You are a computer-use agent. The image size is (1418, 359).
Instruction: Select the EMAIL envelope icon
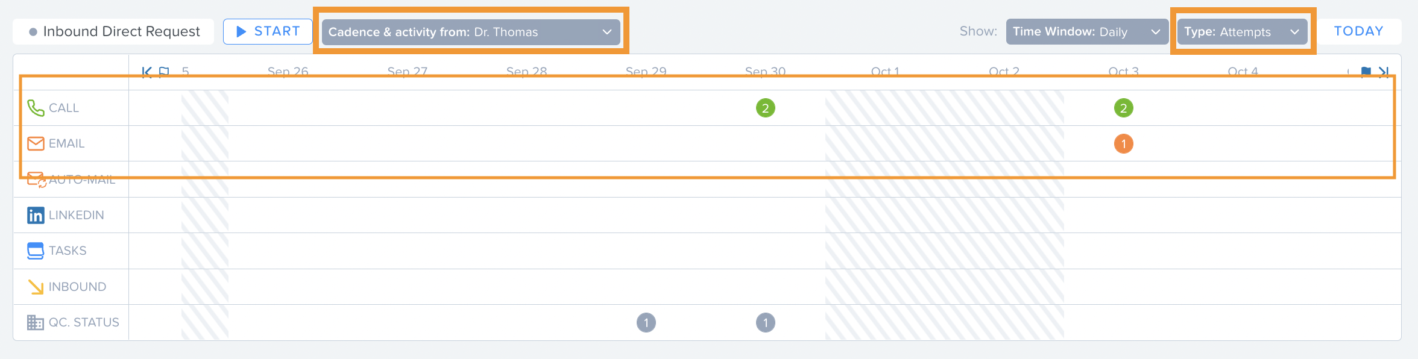[x=36, y=143]
